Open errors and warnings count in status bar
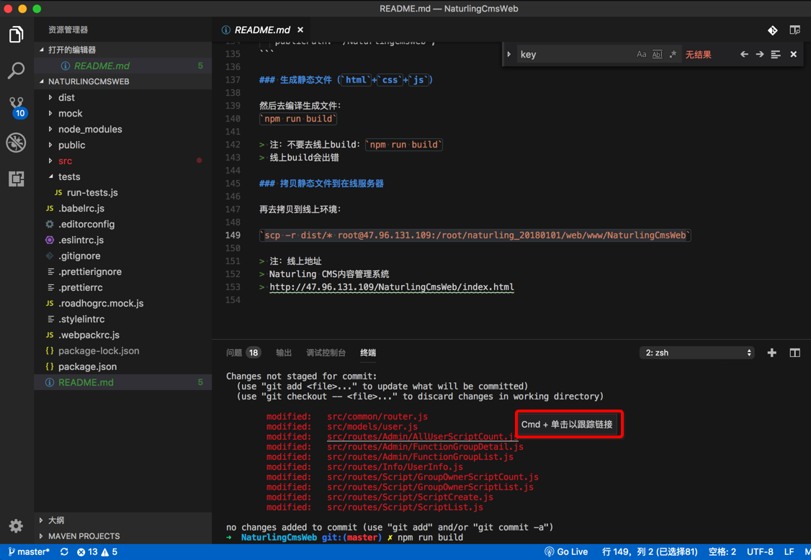 click(x=97, y=552)
